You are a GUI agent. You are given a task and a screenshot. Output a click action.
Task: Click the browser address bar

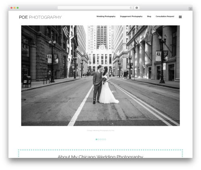(95, 8)
